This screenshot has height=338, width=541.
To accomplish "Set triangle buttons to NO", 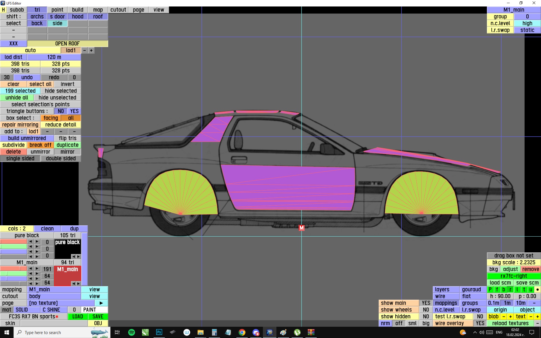I will coord(61,111).
